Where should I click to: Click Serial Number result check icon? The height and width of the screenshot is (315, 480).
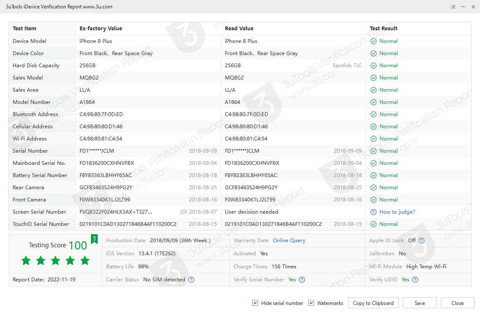tap(373, 151)
